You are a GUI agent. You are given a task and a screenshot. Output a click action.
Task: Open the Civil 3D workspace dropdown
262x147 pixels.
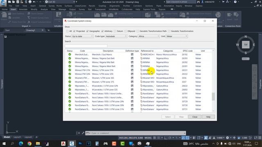61,2
